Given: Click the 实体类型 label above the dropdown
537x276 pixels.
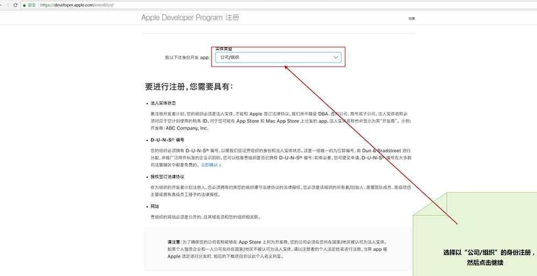Looking at the screenshot, I should [x=224, y=49].
